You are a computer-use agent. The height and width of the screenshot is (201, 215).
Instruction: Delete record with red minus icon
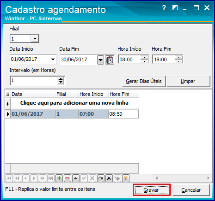68,178
